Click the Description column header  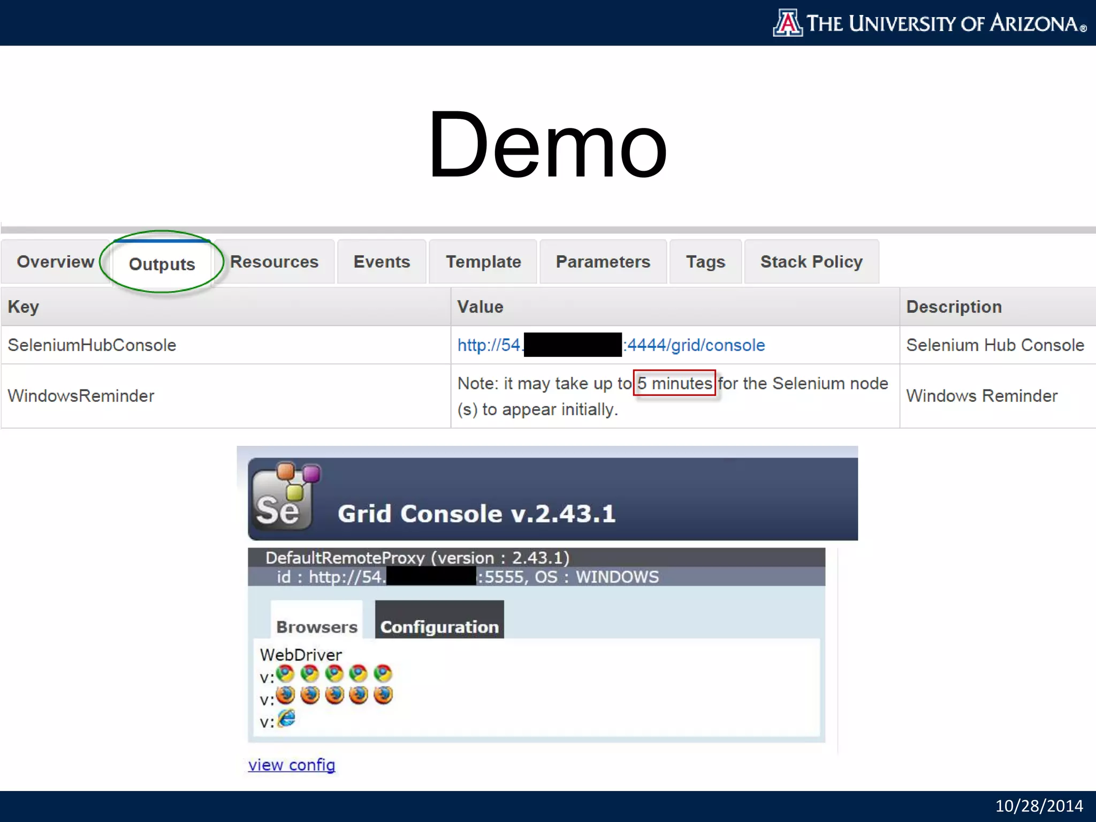pos(998,307)
